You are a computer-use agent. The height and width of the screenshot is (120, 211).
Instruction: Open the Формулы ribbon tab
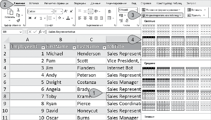(80, 3)
